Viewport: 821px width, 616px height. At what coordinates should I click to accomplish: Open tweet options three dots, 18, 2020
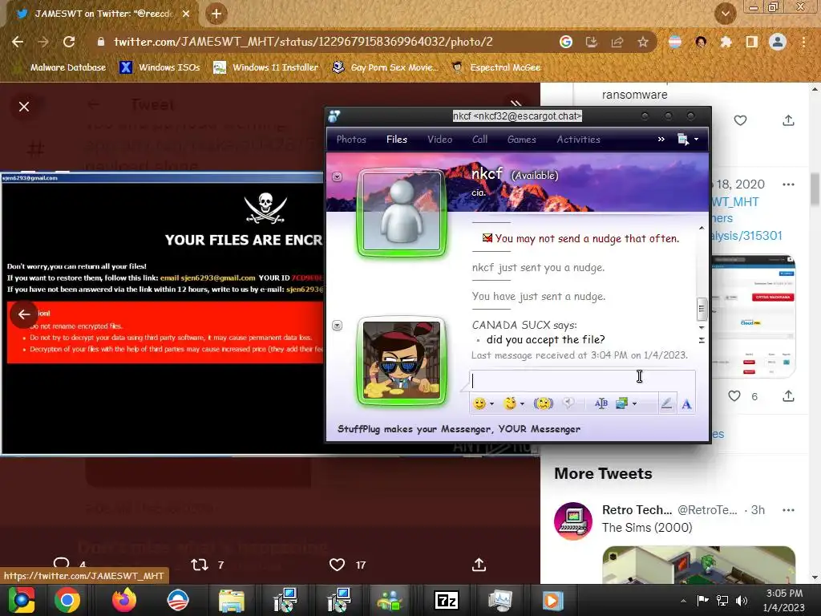point(789,184)
